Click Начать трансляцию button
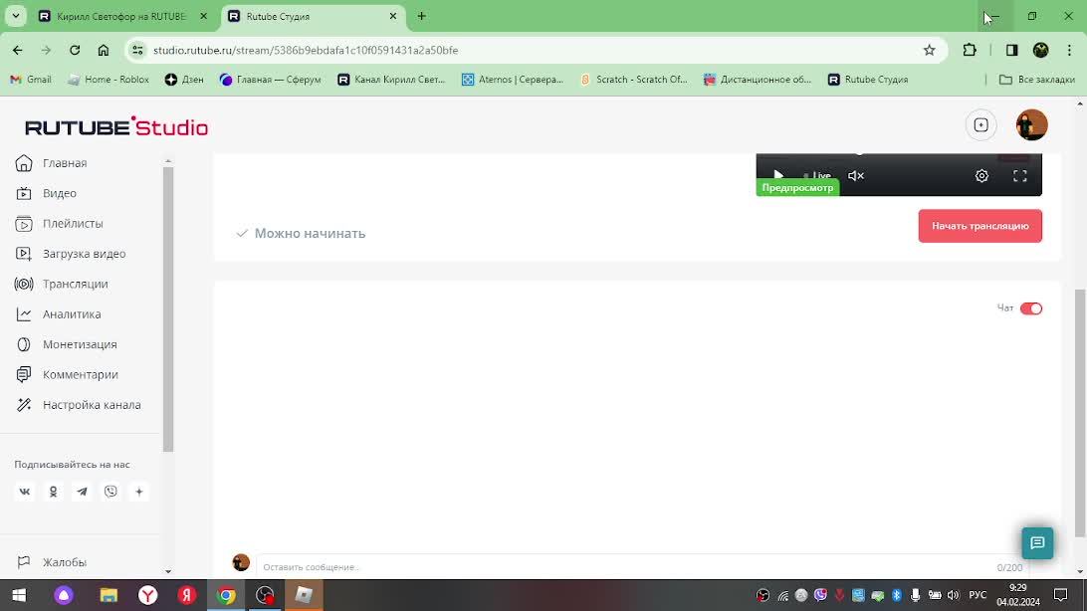Image resolution: width=1087 pixels, height=611 pixels. [x=979, y=226]
